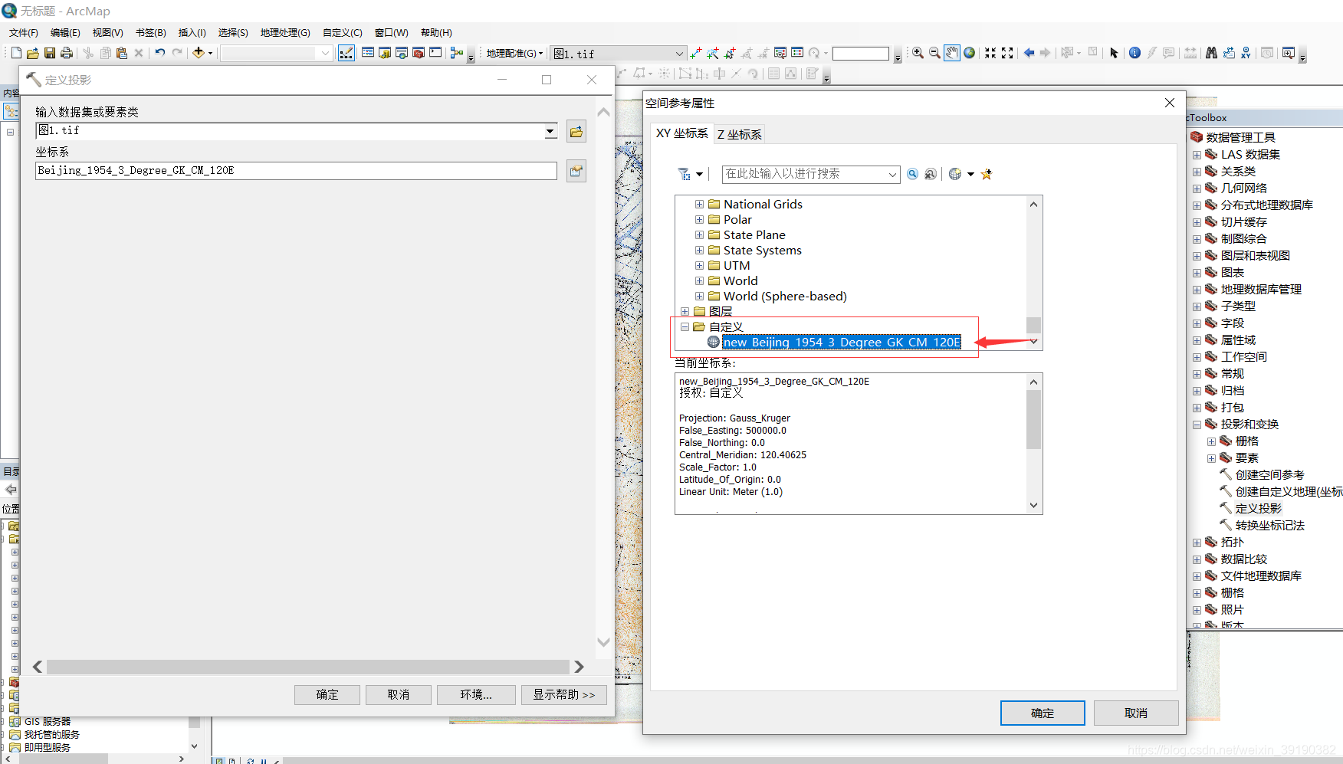
Task: Open the coordinate system properties button
Action: pos(576,171)
